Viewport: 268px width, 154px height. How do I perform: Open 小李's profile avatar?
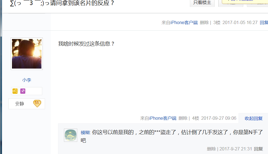(27, 54)
